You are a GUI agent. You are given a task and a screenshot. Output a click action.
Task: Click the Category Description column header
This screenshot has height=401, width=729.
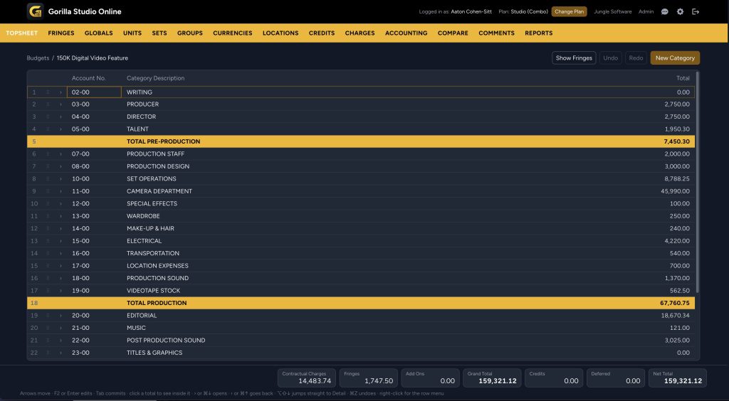(x=156, y=78)
